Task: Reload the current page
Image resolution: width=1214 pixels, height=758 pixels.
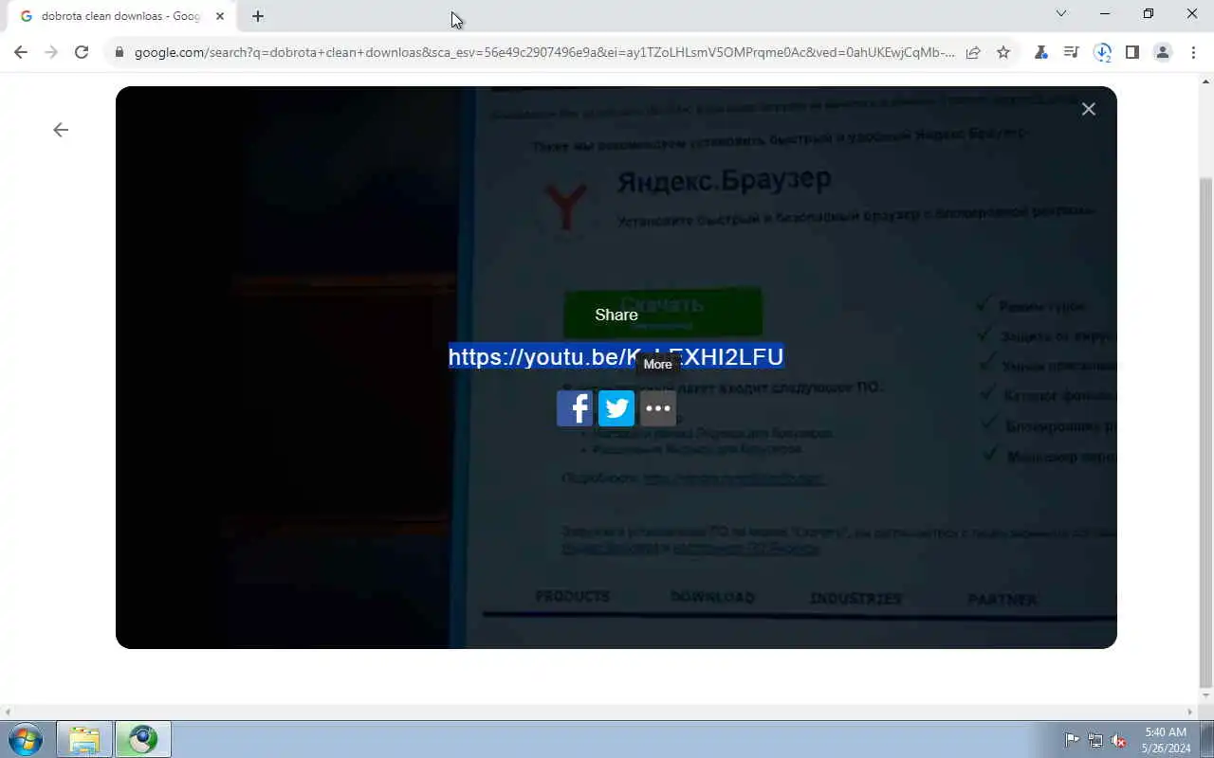Action: (x=82, y=52)
